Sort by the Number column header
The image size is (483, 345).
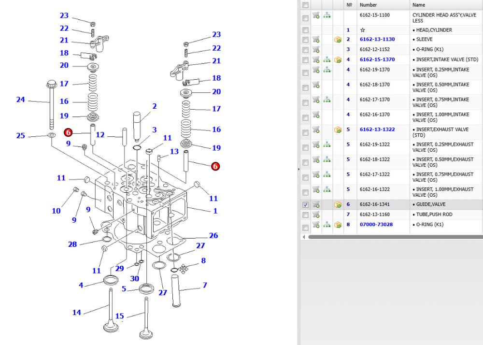pos(368,5)
